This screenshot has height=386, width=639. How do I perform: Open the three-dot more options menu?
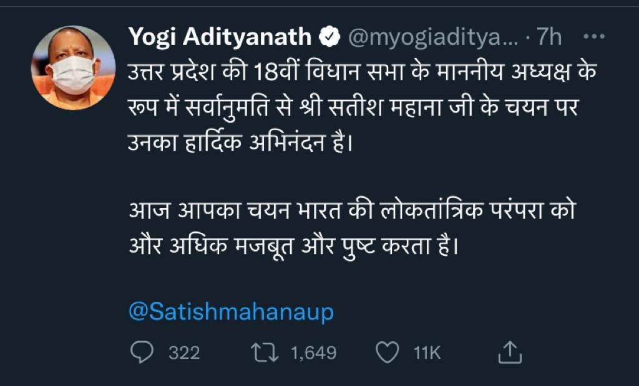pyautogui.click(x=593, y=37)
